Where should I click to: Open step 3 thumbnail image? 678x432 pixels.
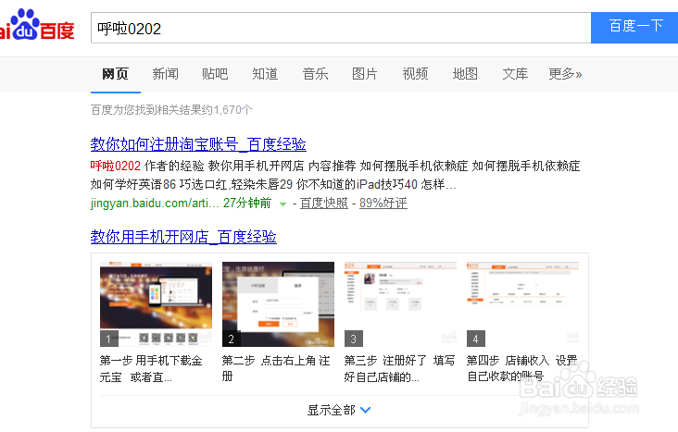[400, 304]
